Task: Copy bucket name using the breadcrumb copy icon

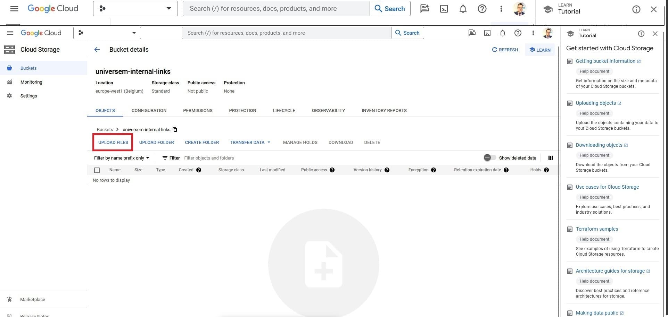Action: point(175,129)
